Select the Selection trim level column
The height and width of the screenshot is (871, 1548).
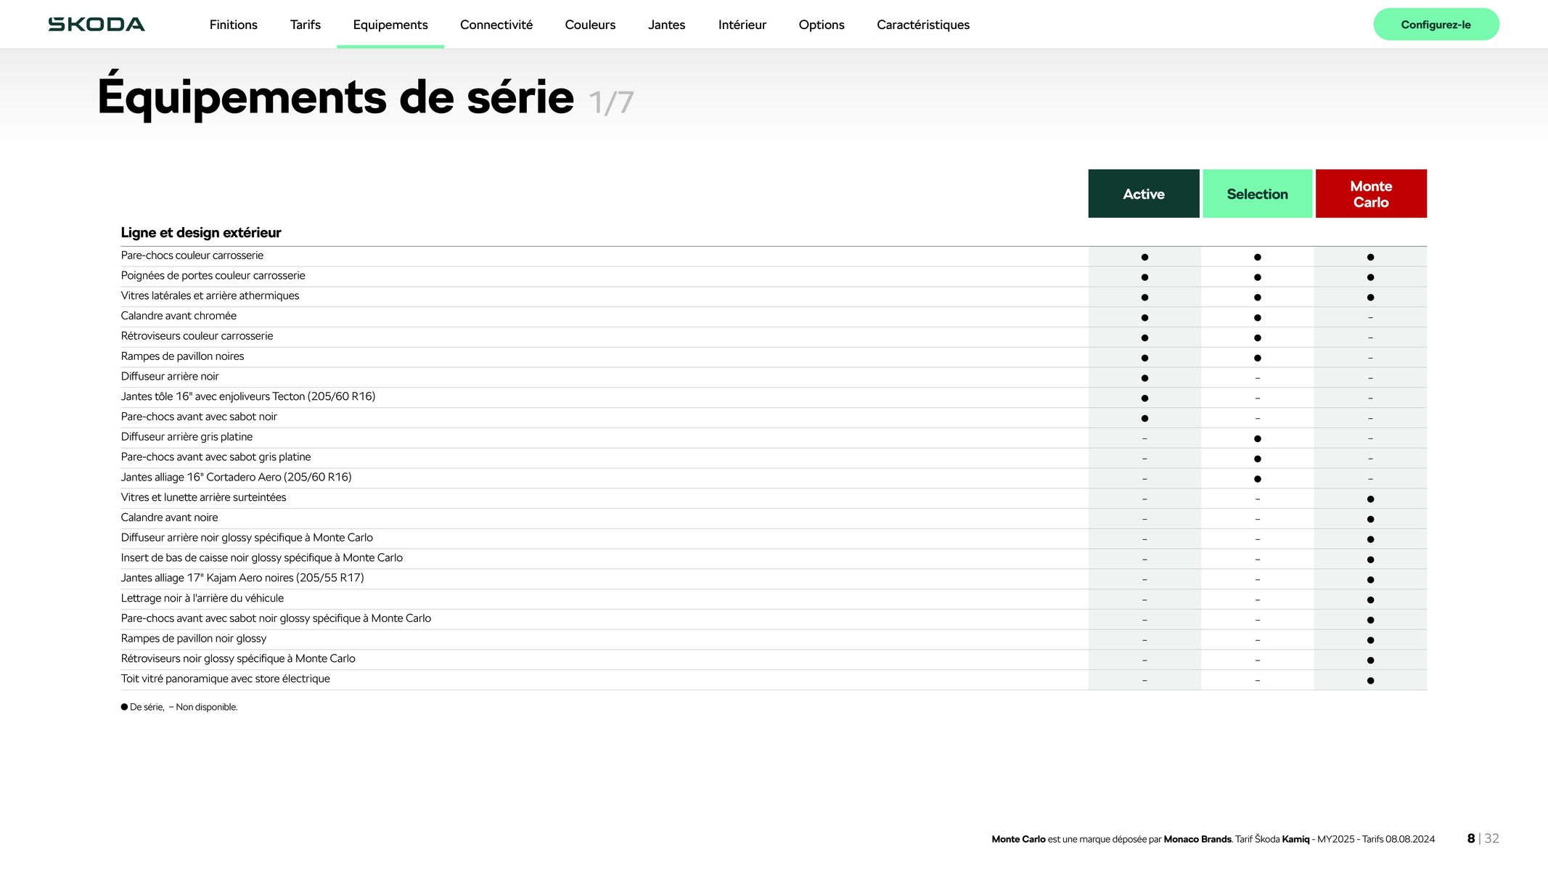pyautogui.click(x=1257, y=194)
